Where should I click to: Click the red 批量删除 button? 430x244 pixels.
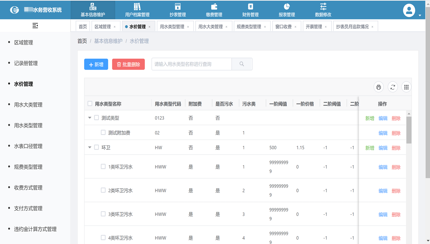coord(128,64)
